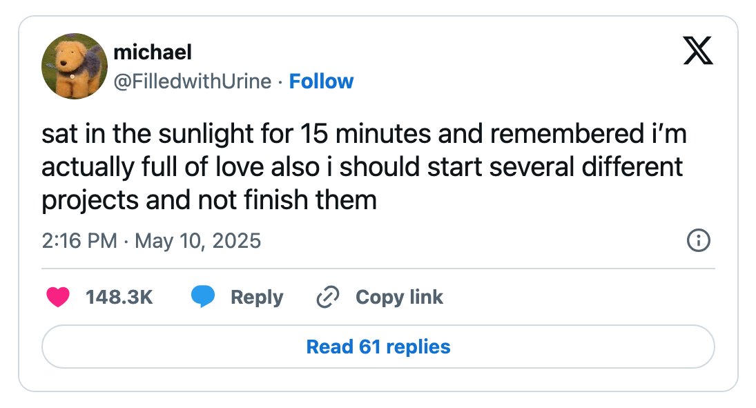Click the line starting 'actually full of love'
The height and width of the screenshot is (408, 756).
[x=362, y=167]
